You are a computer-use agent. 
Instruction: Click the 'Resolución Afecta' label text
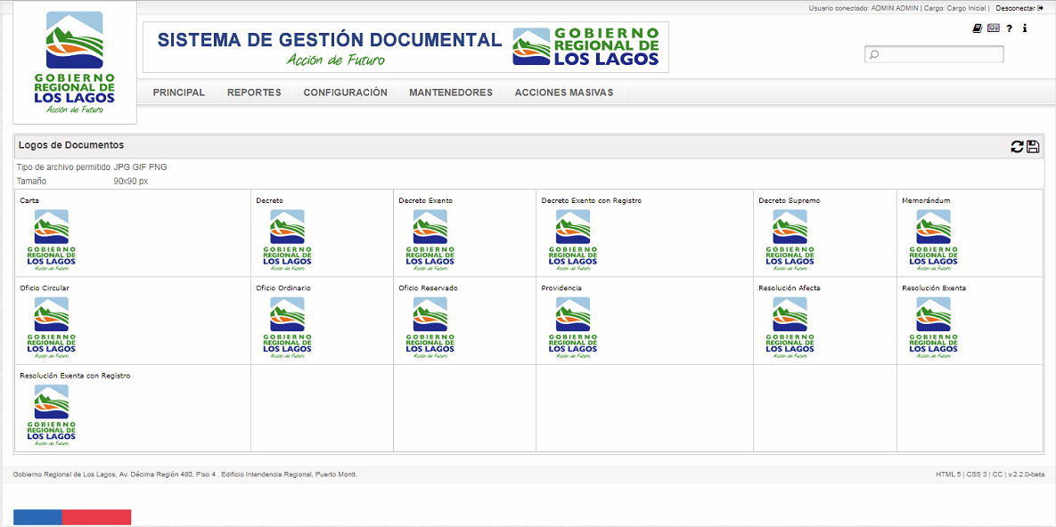point(789,288)
